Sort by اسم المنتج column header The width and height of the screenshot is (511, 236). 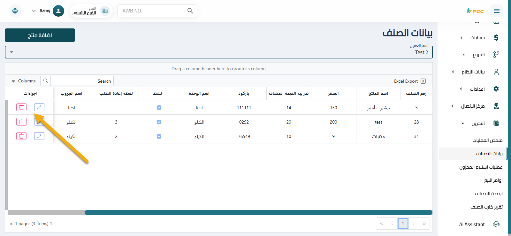pyautogui.click(x=378, y=94)
